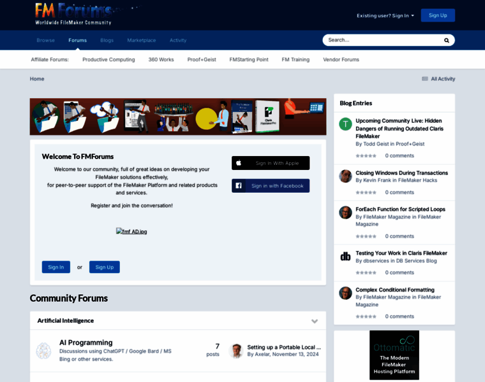Screen dimensions: 485x382
Task: Open FM Training affiliate forum
Action: [295, 60]
